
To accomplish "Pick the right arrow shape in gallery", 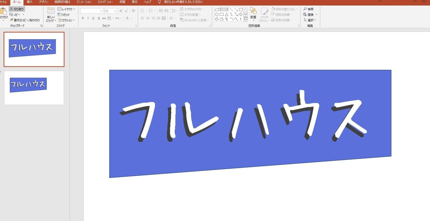I will coord(241,14).
